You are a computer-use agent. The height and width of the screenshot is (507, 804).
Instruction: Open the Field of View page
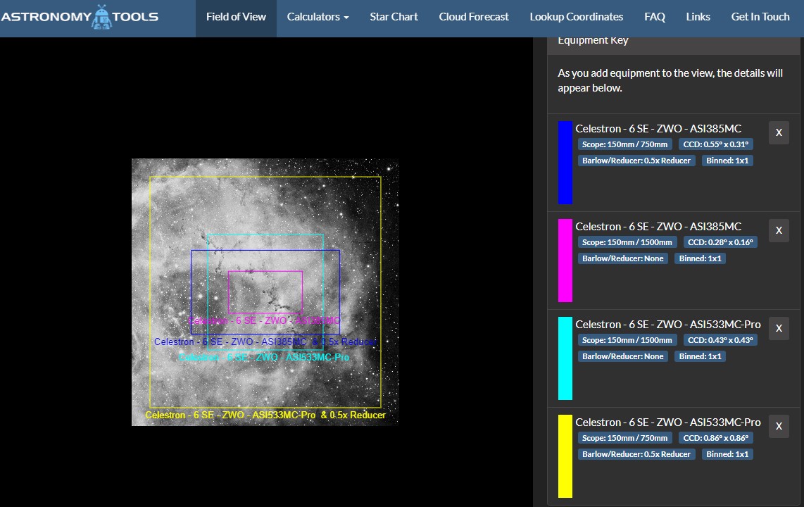click(x=236, y=17)
